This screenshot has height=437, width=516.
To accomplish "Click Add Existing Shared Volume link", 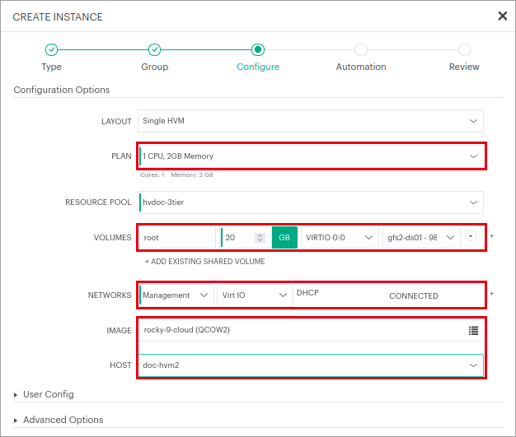I will pos(205,261).
